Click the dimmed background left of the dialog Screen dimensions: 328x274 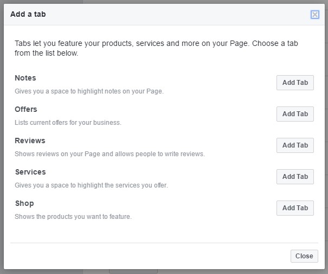coord(2,135)
